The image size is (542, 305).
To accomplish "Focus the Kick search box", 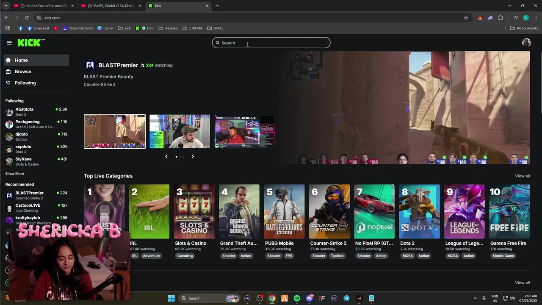I will tap(271, 43).
